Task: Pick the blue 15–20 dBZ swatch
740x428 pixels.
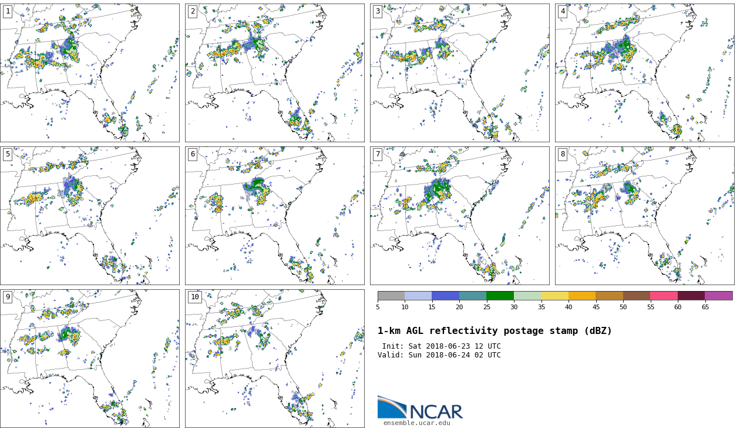Action: click(x=445, y=296)
